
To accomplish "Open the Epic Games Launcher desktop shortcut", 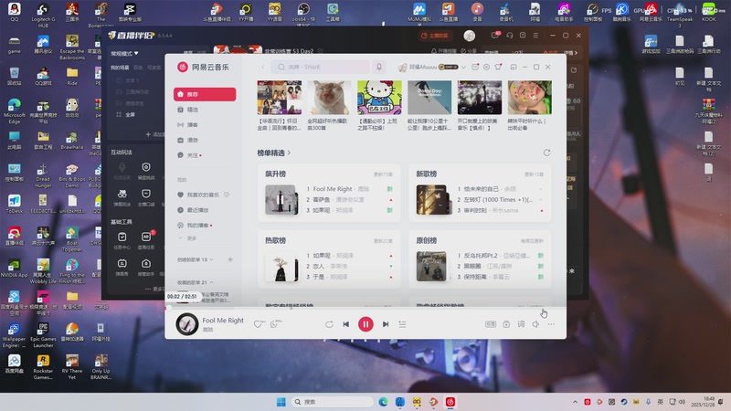I will pos(43,335).
